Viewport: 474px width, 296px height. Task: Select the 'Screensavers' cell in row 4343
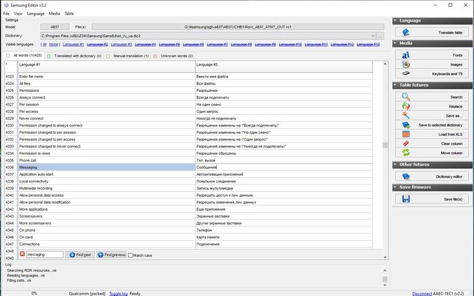point(106,216)
